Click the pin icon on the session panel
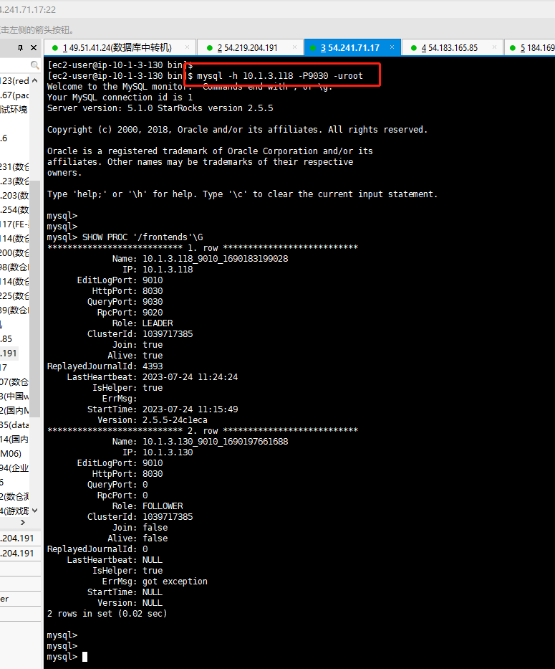Image resolution: width=555 pixels, height=669 pixels. 20,48
